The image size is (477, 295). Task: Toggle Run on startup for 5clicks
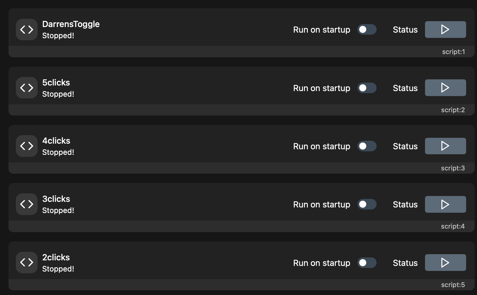pyautogui.click(x=367, y=88)
